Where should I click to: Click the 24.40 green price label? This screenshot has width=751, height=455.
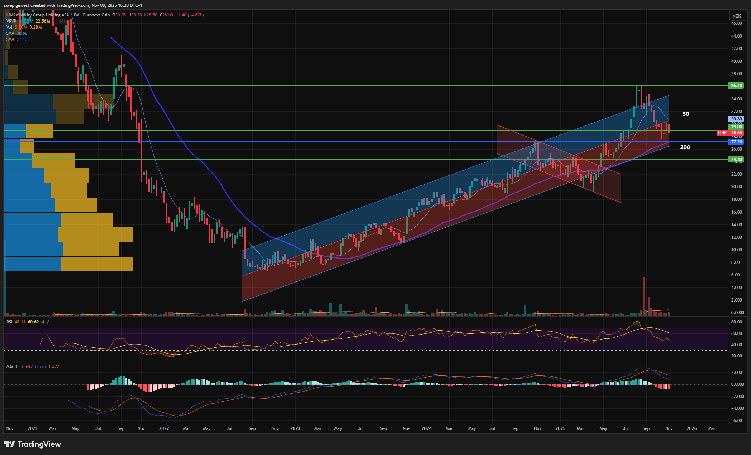point(736,160)
